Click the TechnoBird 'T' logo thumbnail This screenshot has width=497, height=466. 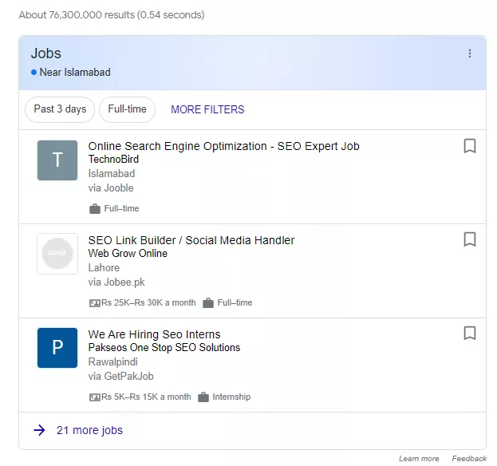coord(57,160)
